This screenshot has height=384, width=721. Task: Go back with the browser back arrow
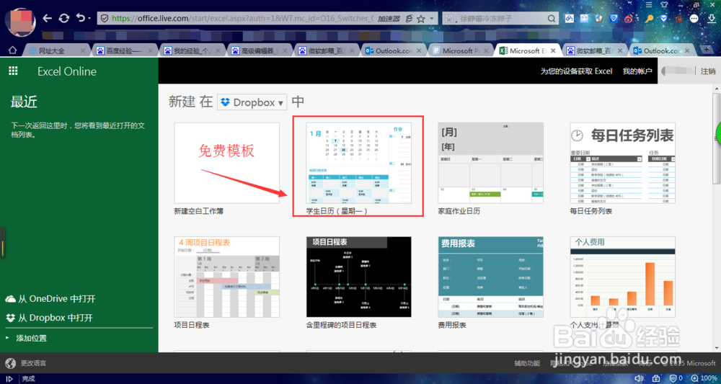47,19
